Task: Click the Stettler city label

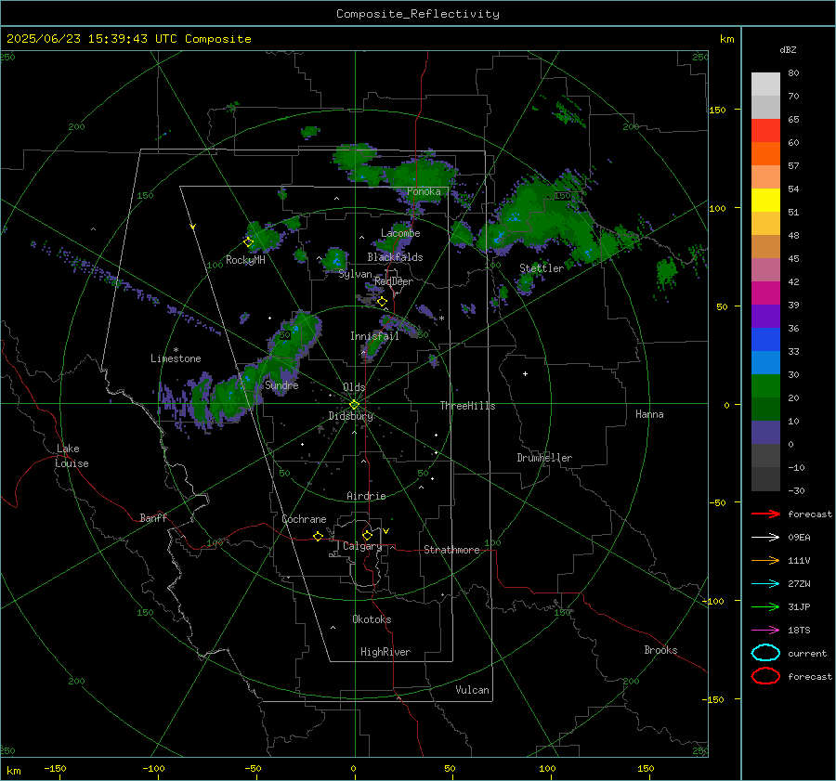Action: (542, 268)
